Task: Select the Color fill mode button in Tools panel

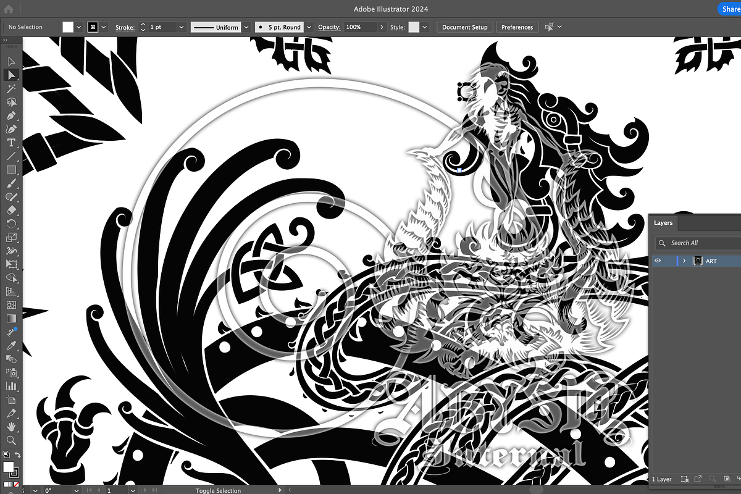Action: click(x=6, y=485)
